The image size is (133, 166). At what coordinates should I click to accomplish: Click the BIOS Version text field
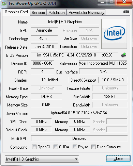click(x=74, y=55)
